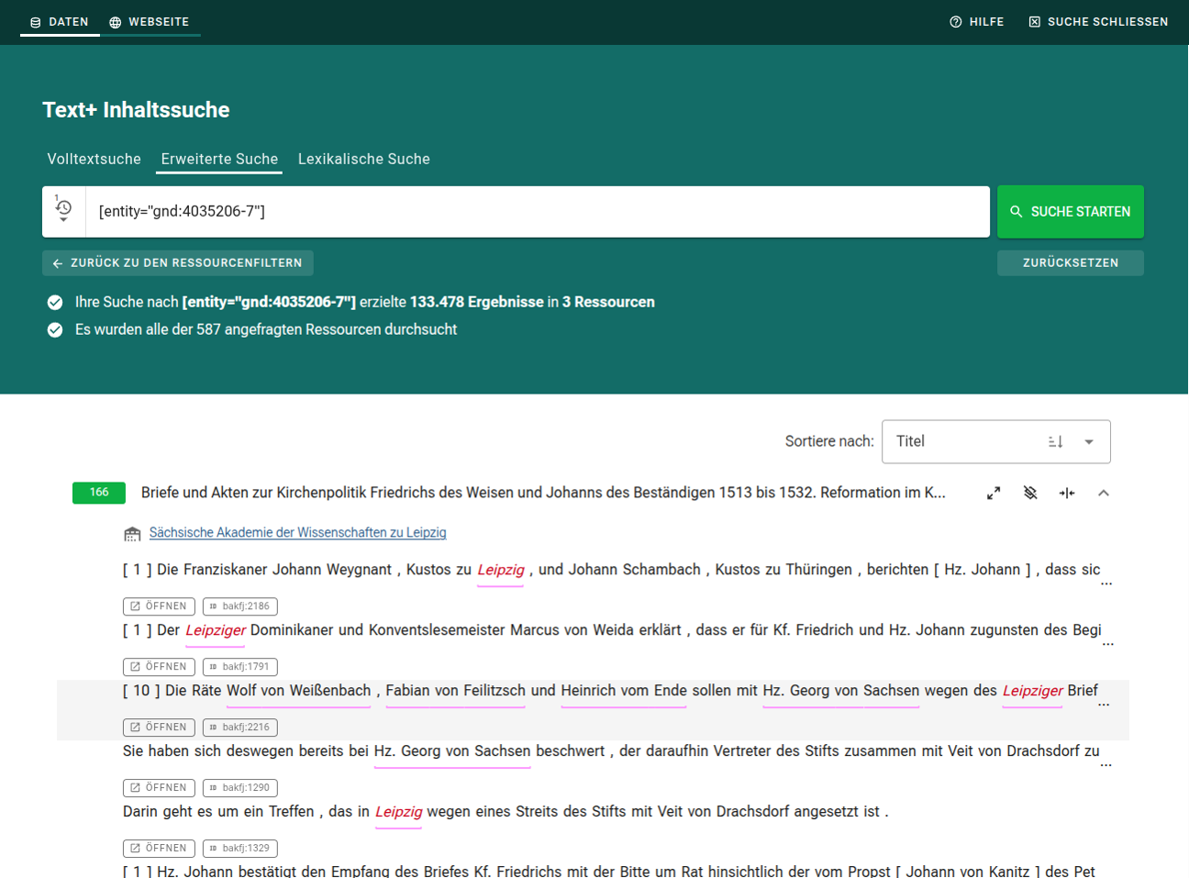Click the building icon beside Sächsische Akademie
This screenshot has height=878, width=1189.
coord(132,533)
